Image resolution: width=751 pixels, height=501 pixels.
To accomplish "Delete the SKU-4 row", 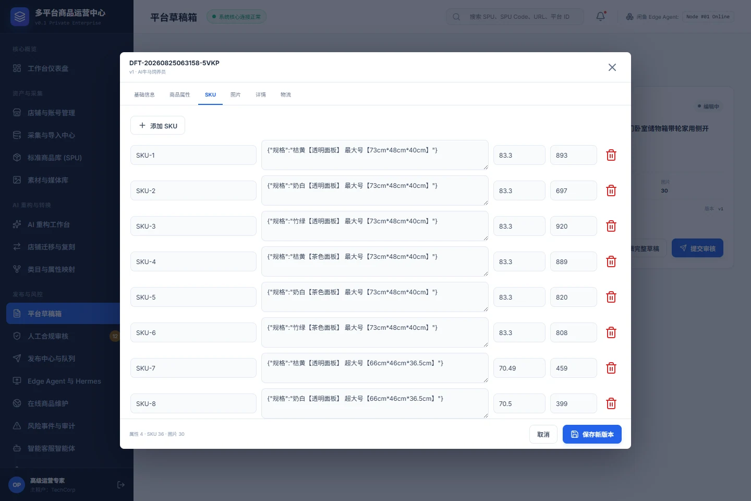I will point(611,261).
